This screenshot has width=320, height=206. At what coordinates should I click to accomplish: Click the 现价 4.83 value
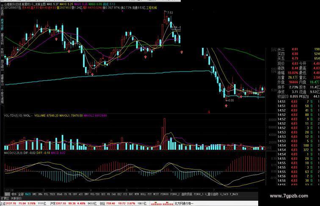[x=295, y=63]
